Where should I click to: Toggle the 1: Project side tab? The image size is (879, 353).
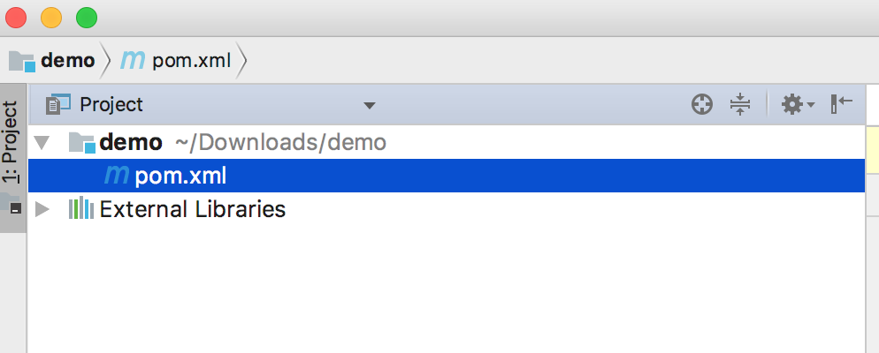(x=11, y=141)
